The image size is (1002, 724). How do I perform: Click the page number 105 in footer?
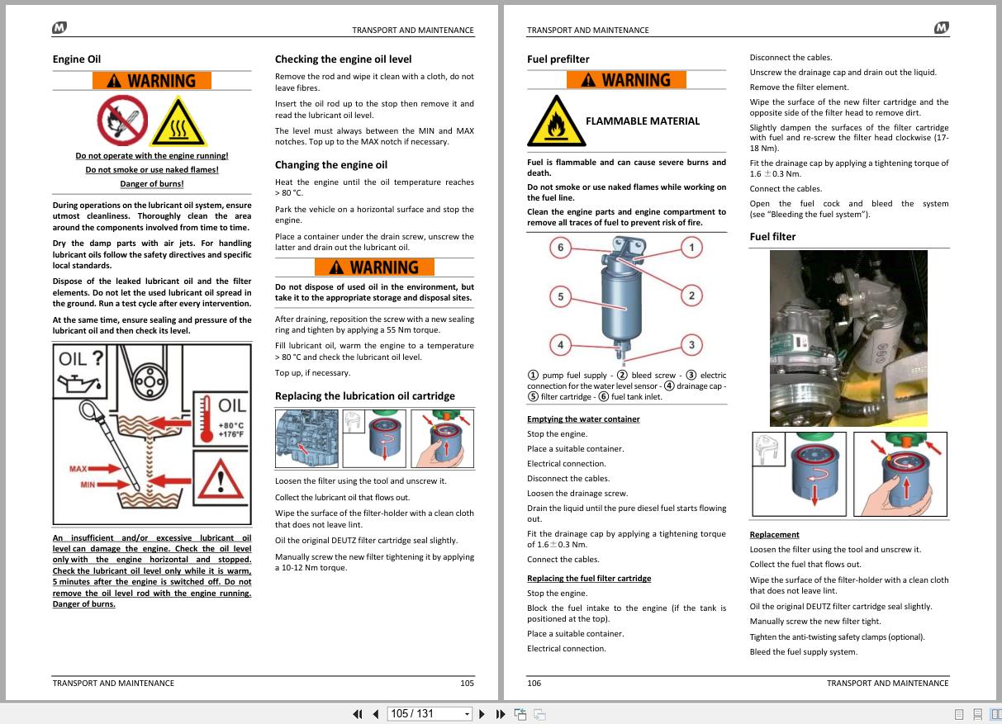[x=467, y=684]
